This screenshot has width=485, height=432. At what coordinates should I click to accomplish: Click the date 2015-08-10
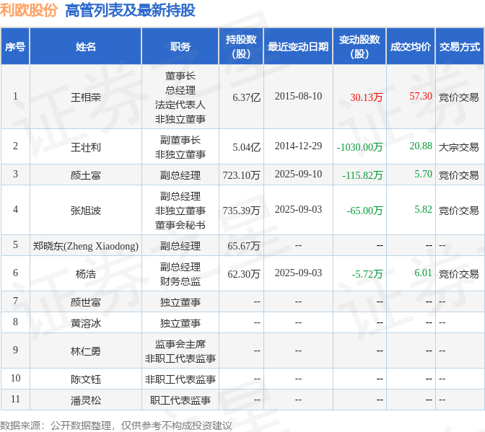point(298,96)
